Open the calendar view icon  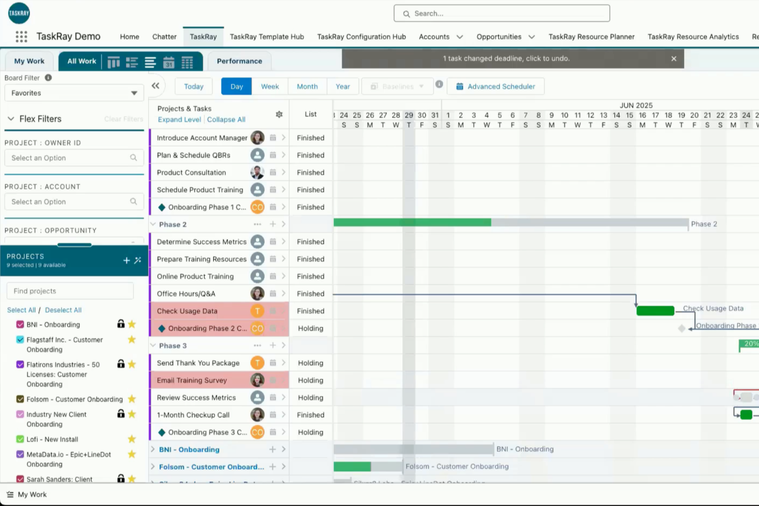point(169,62)
